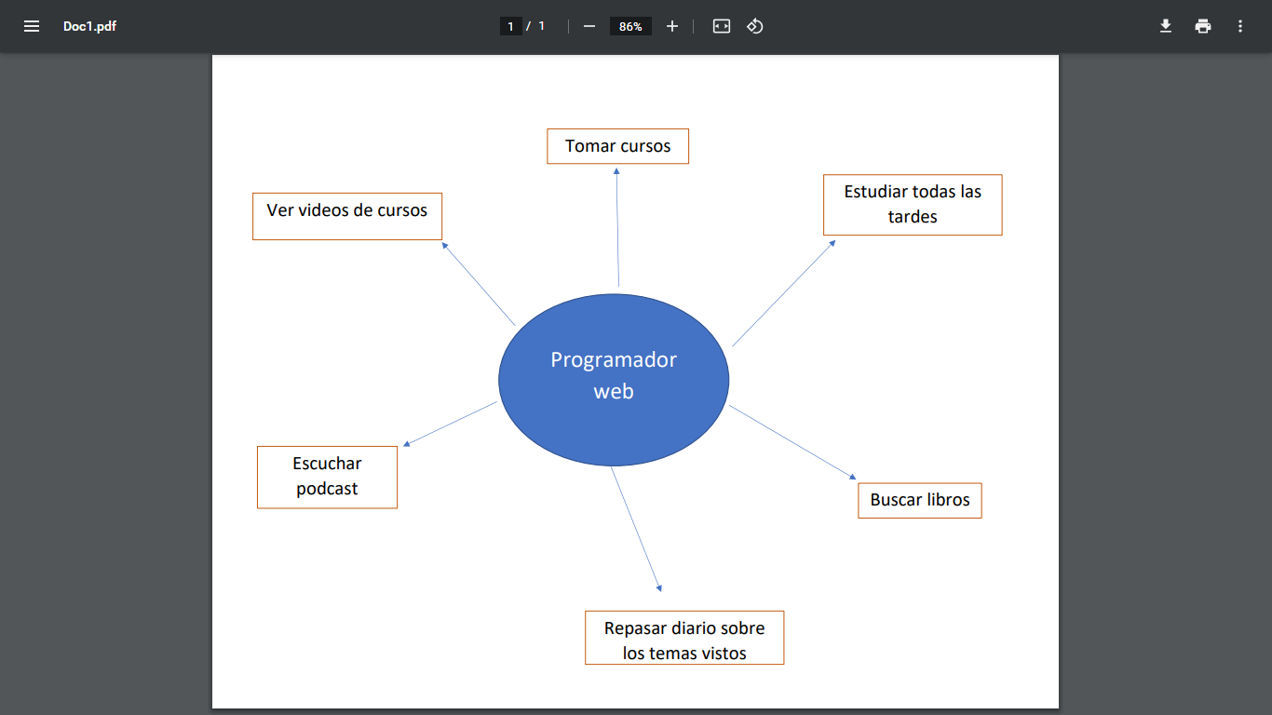
Task: Download the PDF file
Action: pos(1165,26)
